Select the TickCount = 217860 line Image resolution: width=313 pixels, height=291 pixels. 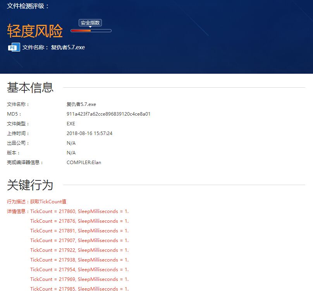coord(79,211)
